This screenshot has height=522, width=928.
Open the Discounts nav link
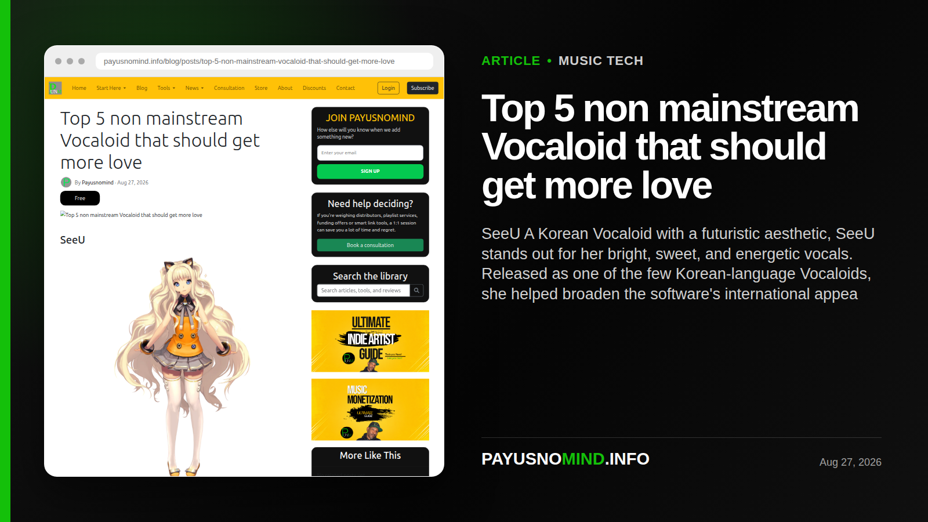tap(314, 88)
